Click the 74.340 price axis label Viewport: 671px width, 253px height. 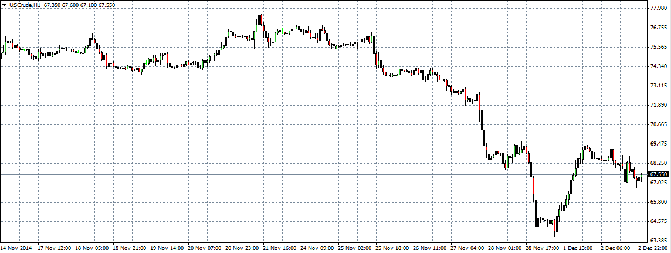click(x=658, y=66)
